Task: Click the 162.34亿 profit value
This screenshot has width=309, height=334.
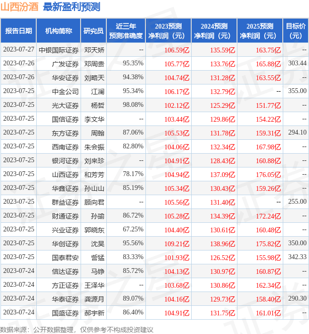Action: pyautogui.click(x=268, y=285)
